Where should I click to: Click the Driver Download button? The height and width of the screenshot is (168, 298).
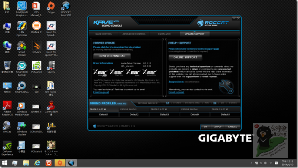click(x=112, y=56)
